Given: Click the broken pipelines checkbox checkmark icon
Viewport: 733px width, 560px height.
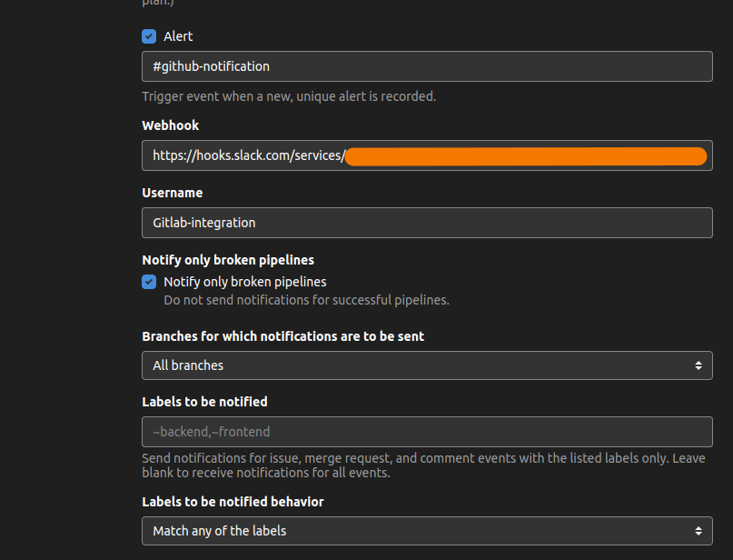Looking at the screenshot, I should (x=148, y=282).
